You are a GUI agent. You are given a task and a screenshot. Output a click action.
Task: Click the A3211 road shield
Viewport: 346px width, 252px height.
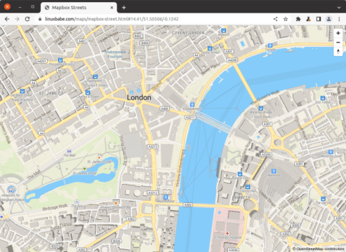[190, 118]
